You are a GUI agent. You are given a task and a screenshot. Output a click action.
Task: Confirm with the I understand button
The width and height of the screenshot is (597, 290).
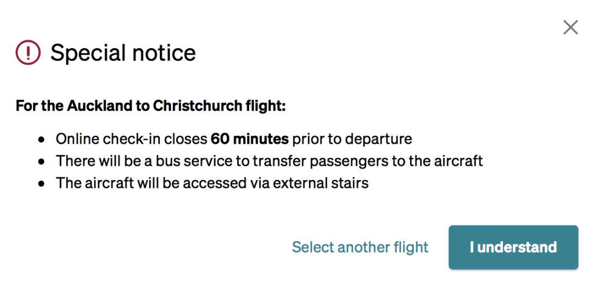tap(513, 247)
